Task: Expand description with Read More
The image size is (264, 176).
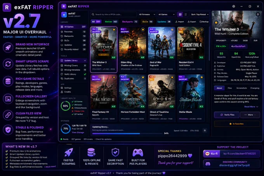Action: 251,106
